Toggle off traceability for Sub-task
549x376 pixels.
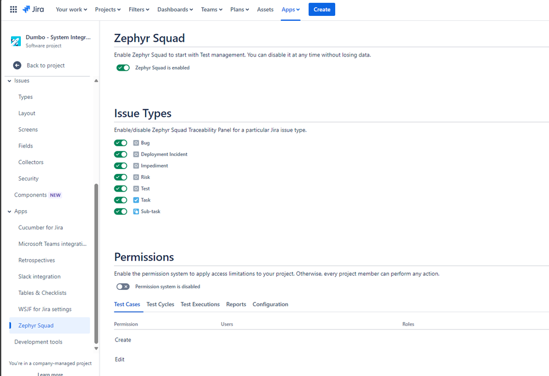(x=120, y=212)
